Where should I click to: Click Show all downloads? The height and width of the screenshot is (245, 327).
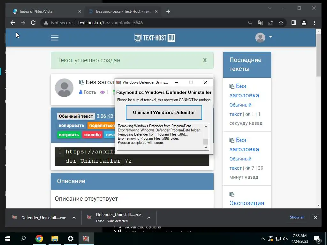[297, 217]
